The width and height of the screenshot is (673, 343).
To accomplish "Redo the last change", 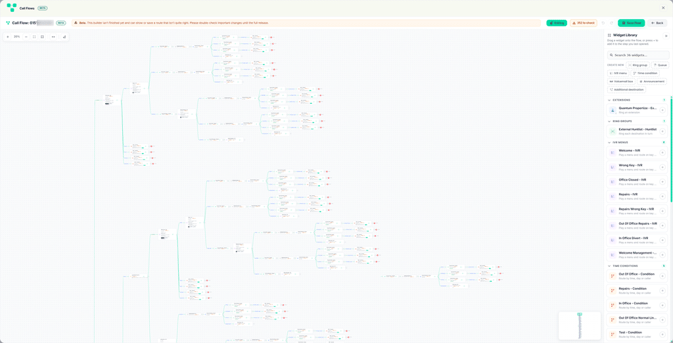I will 612,23.
